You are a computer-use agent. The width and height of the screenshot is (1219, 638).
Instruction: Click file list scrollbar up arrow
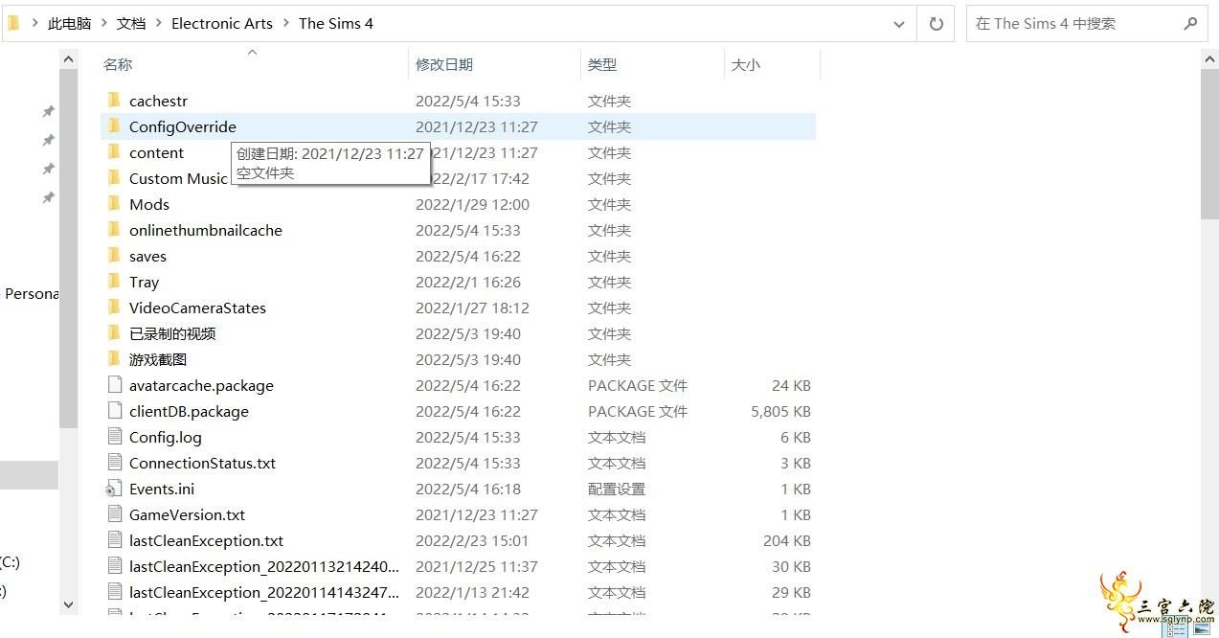click(1208, 59)
